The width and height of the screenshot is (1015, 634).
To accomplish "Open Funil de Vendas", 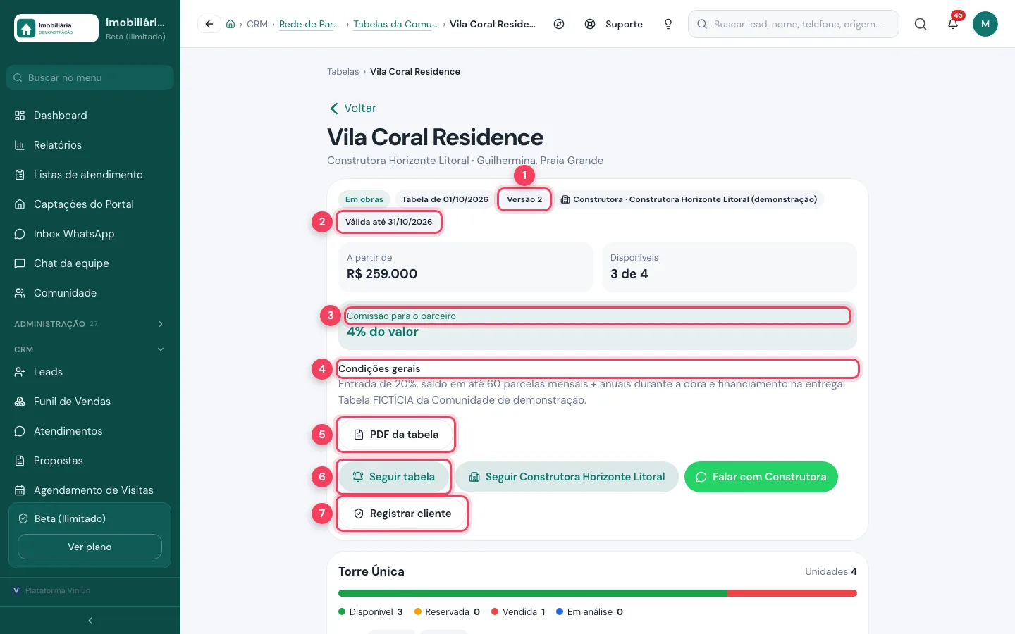I will (90, 402).
